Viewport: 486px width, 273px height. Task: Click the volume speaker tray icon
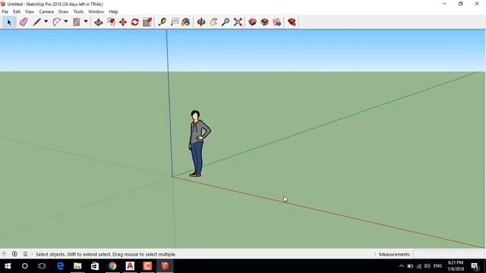[x=428, y=266]
